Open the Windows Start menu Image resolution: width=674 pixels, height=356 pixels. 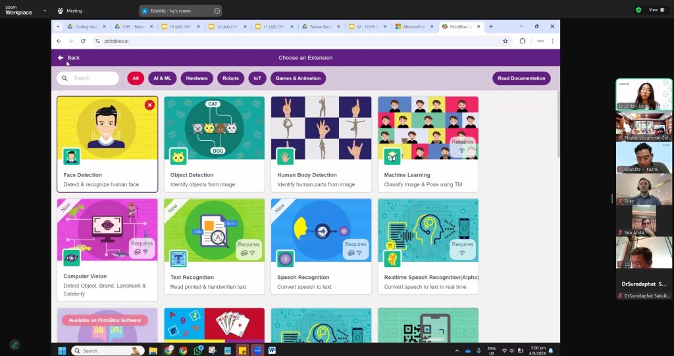coord(62,351)
